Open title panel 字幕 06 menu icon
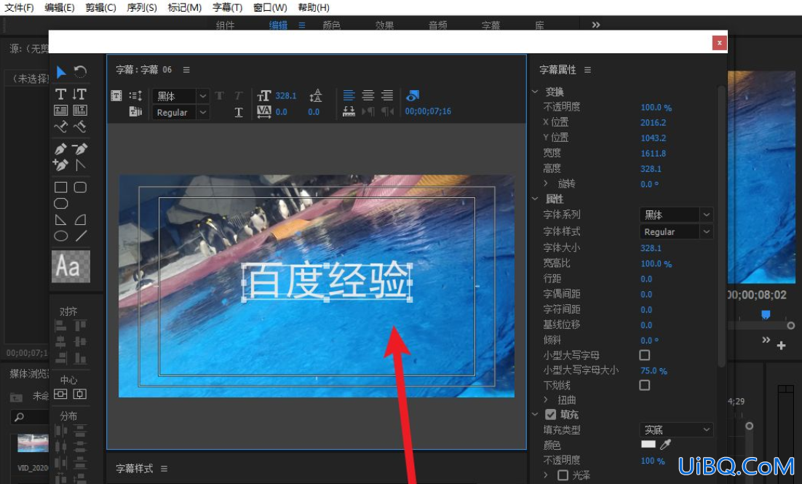The image size is (802, 484). (x=186, y=70)
